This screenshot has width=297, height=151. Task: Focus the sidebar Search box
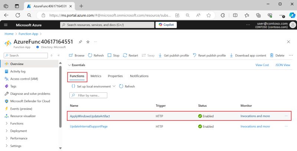tap(26, 55)
